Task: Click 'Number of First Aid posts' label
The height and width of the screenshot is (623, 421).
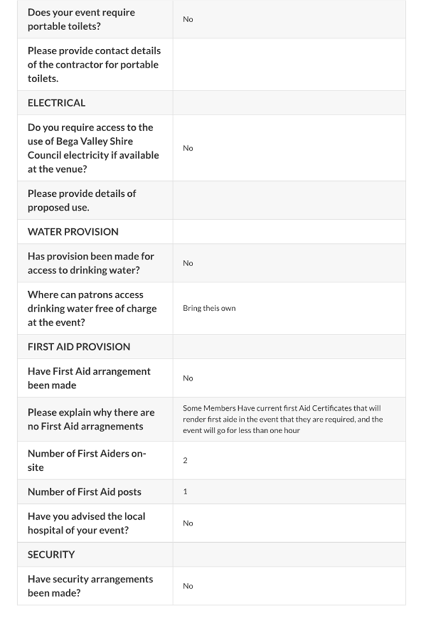Action: (x=84, y=492)
